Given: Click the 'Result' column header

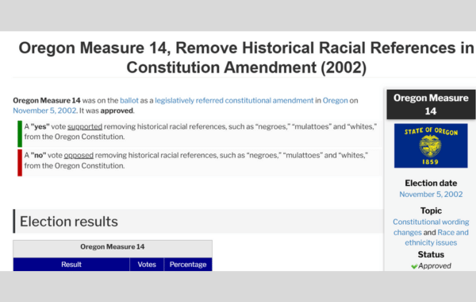Looking at the screenshot, I should pyautogui.click(x=71, y=265).
